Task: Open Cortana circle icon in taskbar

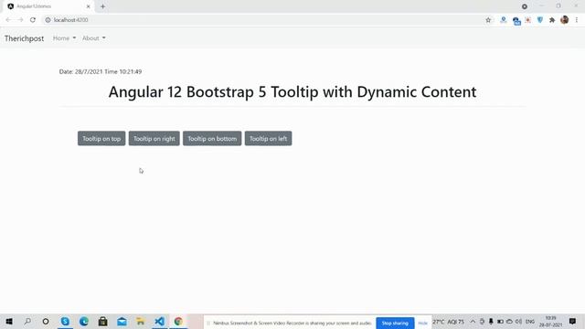Action: 46,321
